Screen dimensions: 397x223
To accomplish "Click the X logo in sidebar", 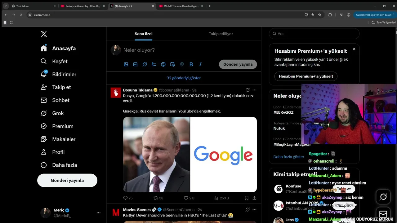I will tap(44, 34).
